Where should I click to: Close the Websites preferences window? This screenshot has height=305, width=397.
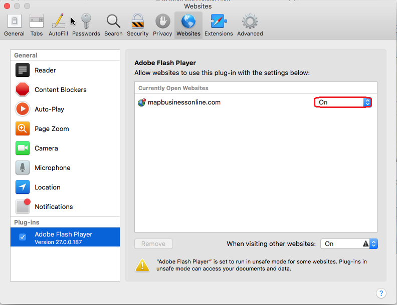click(7, 6)
